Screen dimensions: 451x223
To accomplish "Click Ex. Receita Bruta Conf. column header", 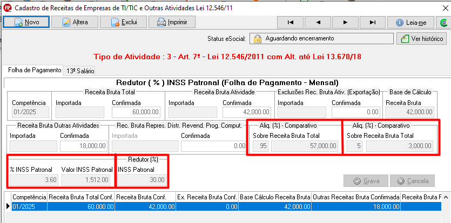I will point(207,197).
